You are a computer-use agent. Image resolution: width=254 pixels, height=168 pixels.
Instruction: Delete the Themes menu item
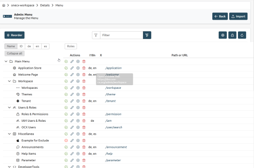[x=84, y=94]
